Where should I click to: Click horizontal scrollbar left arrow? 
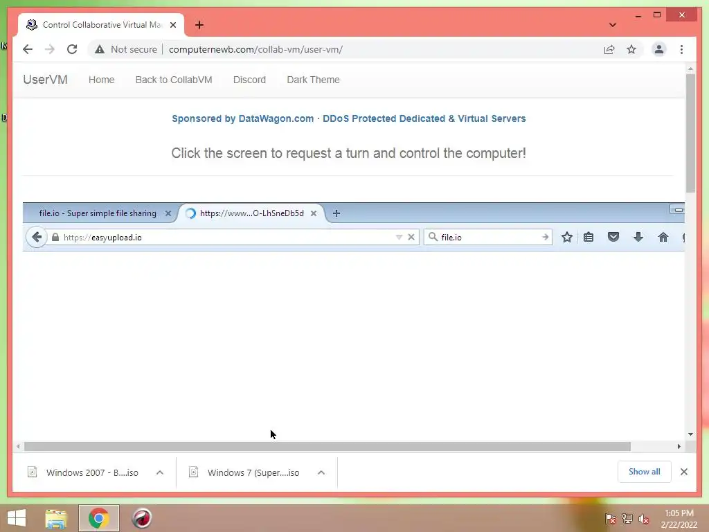17,447
